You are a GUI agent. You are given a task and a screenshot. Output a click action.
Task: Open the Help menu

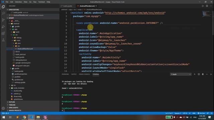coord(48,2)
